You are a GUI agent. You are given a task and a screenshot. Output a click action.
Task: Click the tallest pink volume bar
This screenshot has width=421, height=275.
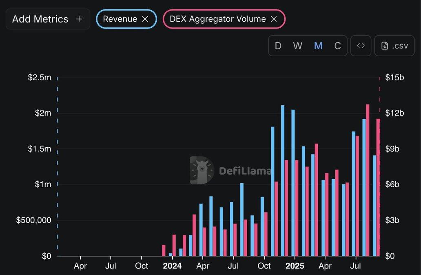(368, 180)
